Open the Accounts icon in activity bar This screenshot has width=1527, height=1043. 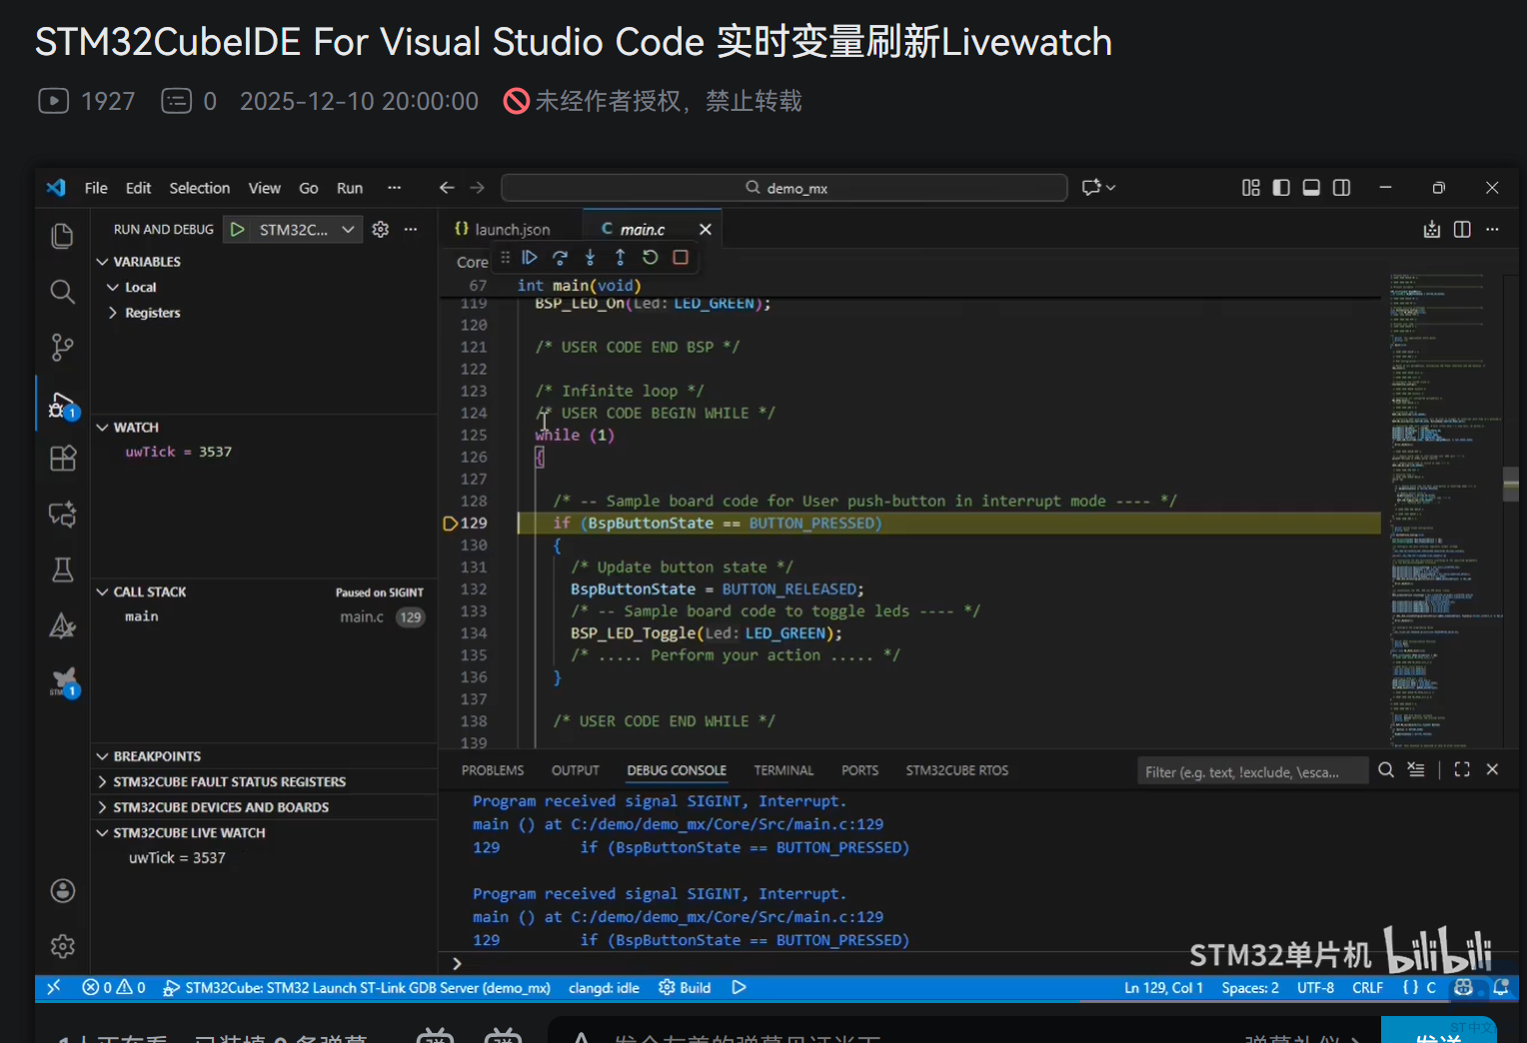pos(62,890)
